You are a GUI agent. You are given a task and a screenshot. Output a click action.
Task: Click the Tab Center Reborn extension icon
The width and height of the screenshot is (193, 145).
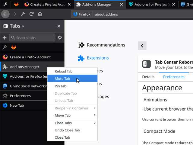click(146, 64)
